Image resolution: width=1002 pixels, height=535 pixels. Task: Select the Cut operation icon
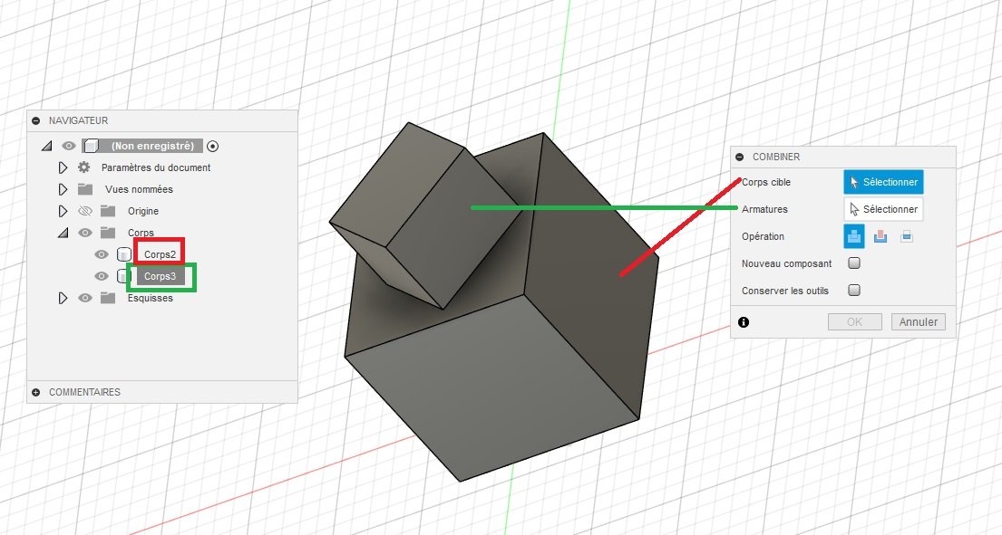click(x=880, y=236)
